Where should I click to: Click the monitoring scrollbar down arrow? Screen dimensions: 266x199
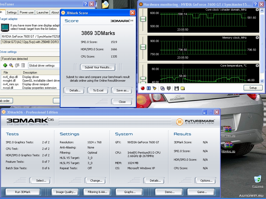[262, 81]
